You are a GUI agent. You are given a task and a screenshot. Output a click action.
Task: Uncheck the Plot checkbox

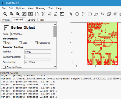pyautogui.click(x=4, y=43)
